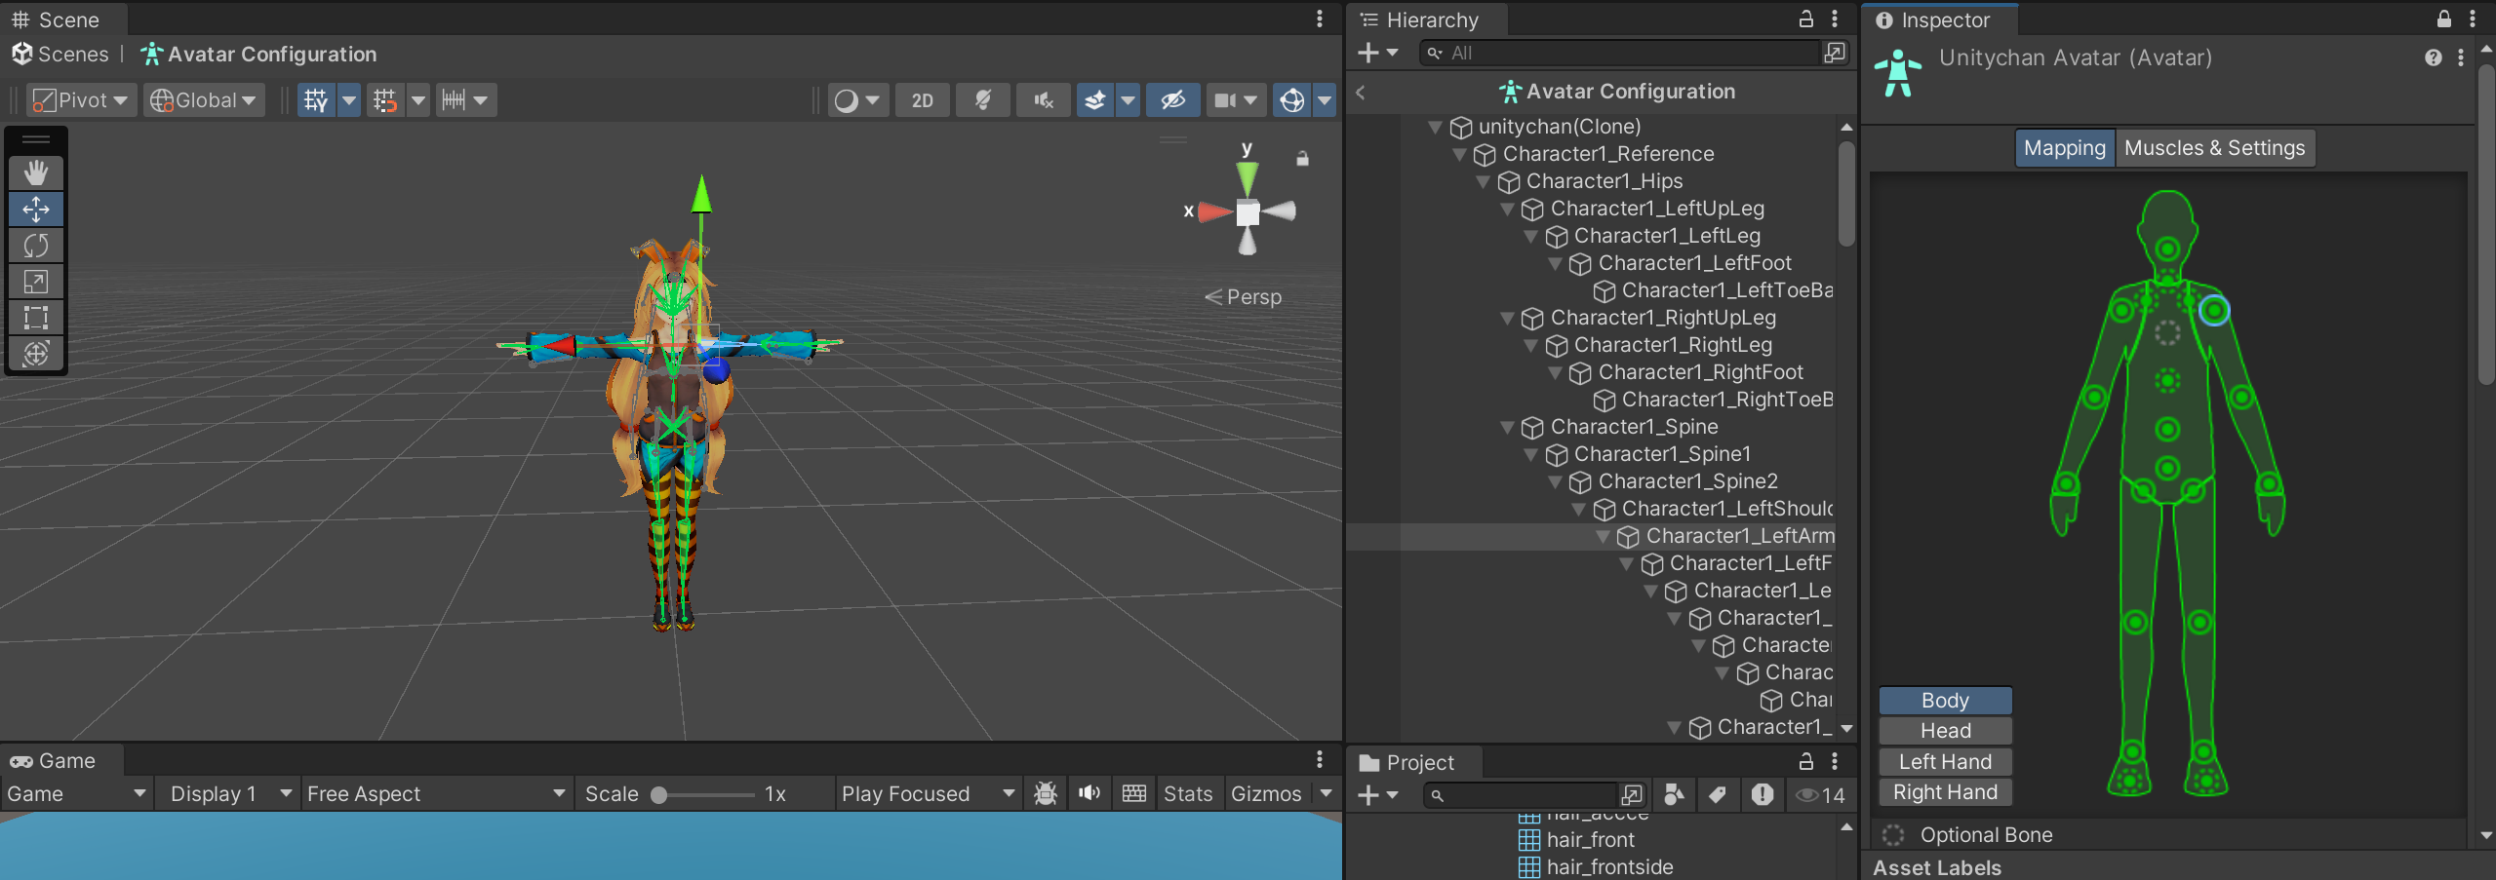Open the Global handle rotation dropdown
The height and width of the screenshot is (880, 2496).
coord(204,99)
